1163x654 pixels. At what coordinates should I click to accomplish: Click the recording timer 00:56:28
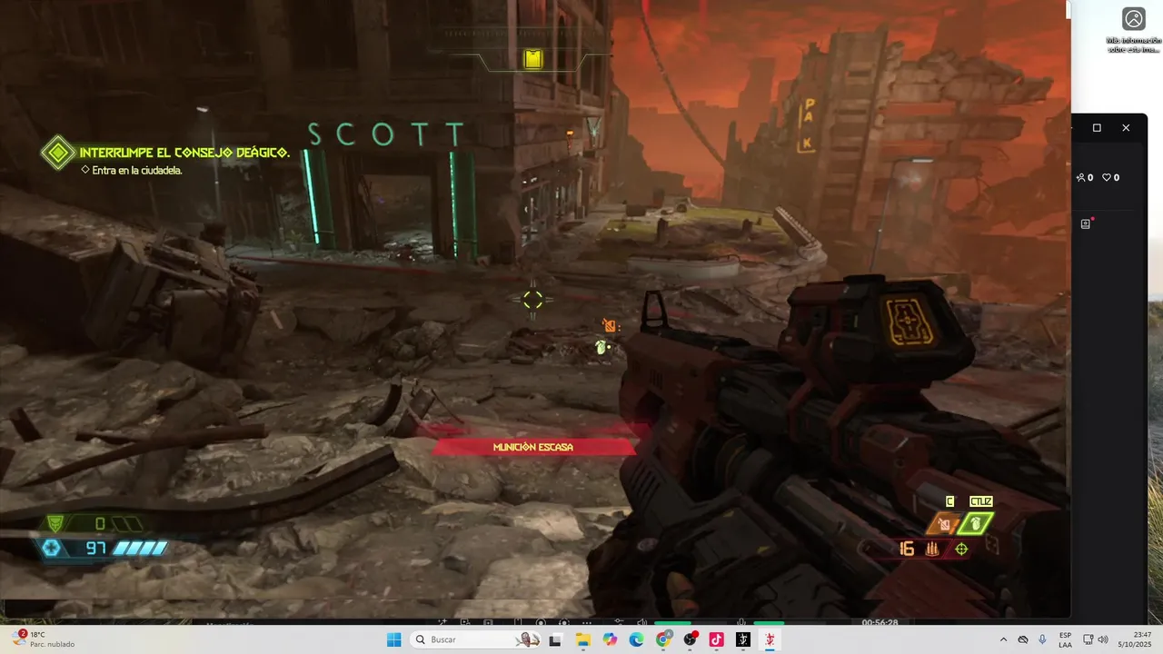pyautogui.click(x=880, y=622)
